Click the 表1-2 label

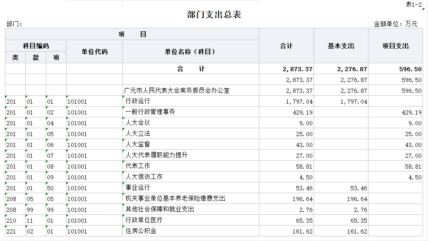point(413,4)
